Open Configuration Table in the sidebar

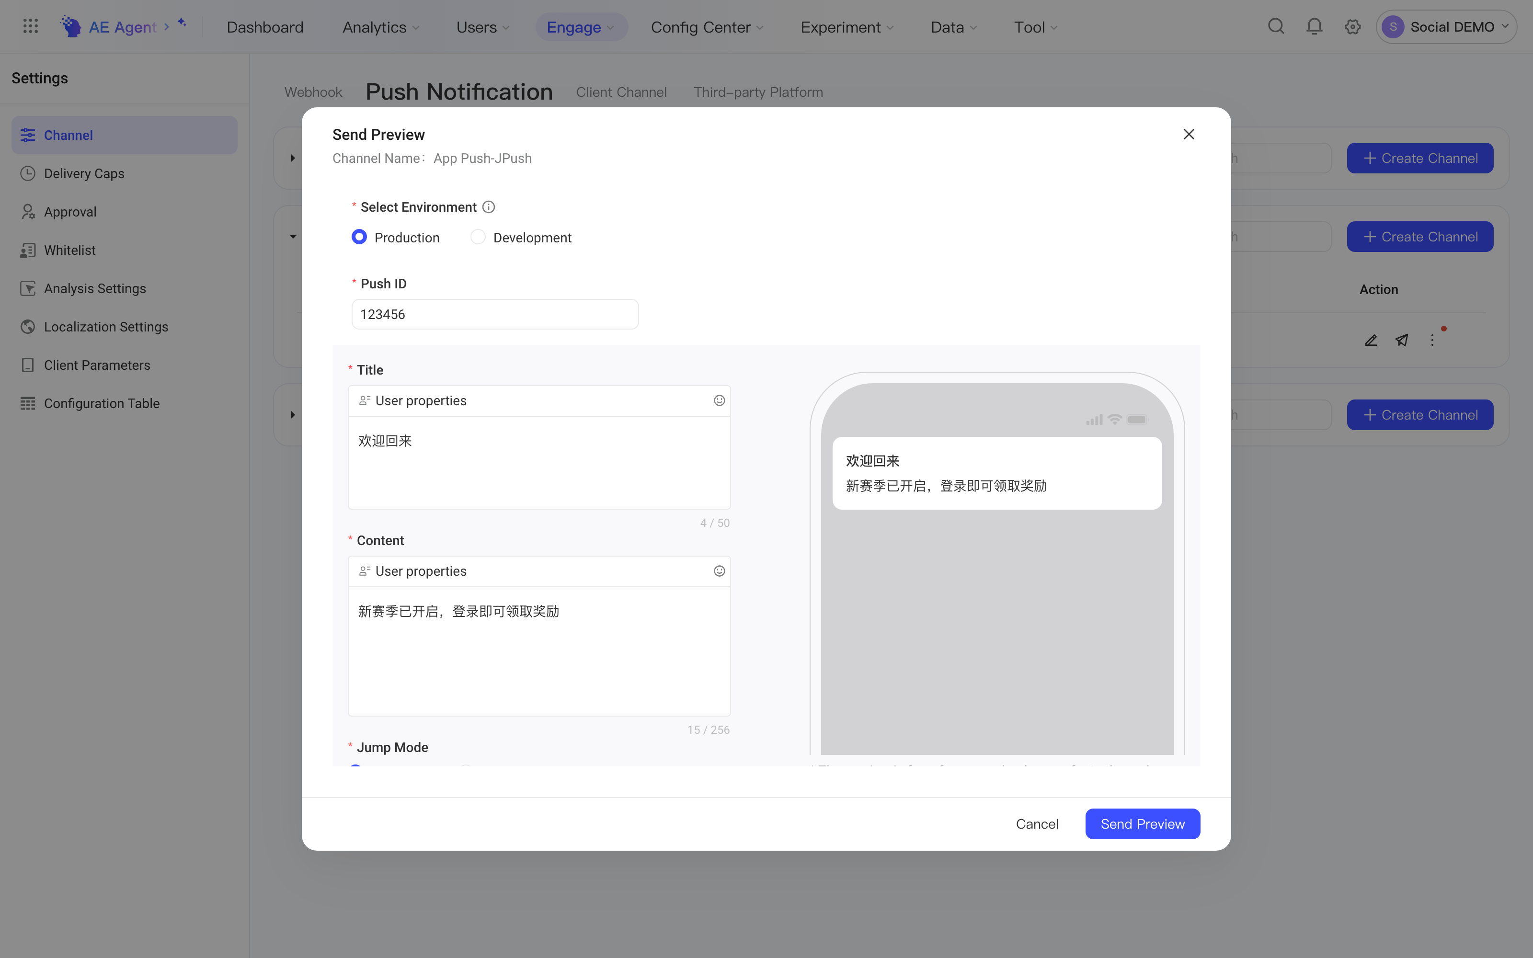point(124,404)
